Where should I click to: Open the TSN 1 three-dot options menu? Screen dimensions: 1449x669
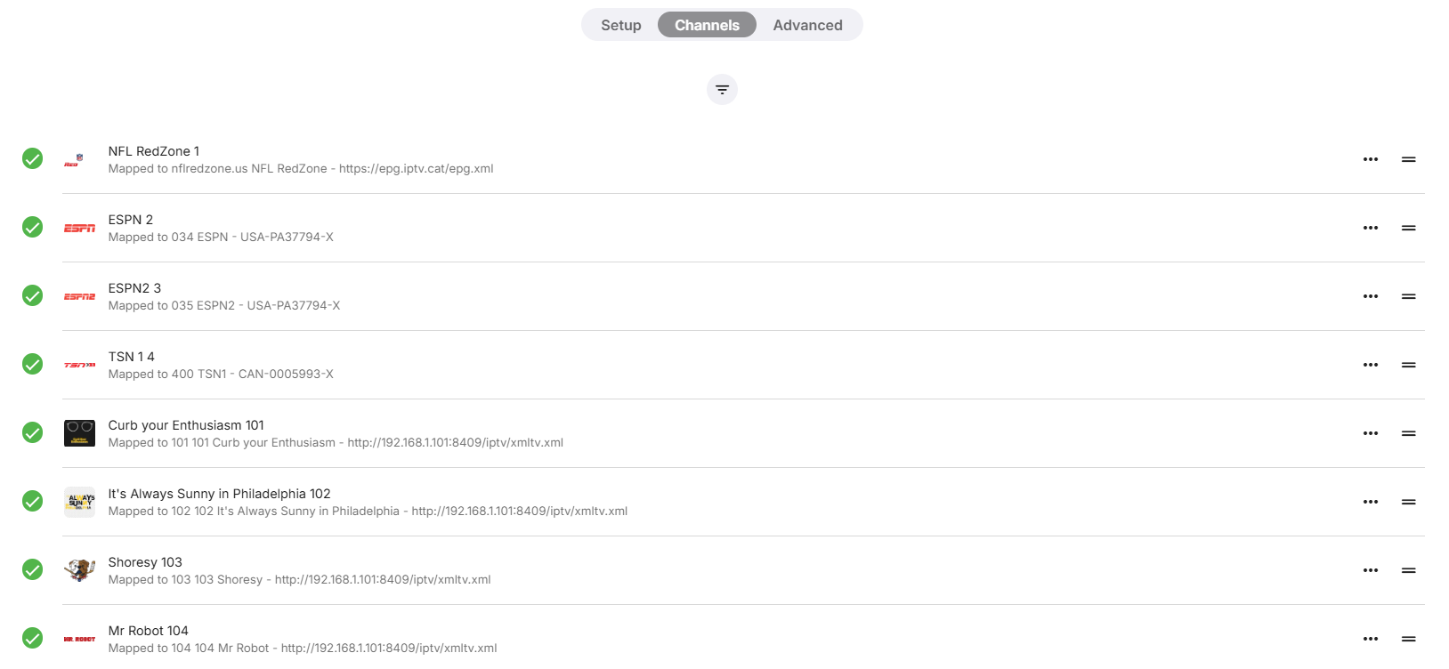(1371, 365)
